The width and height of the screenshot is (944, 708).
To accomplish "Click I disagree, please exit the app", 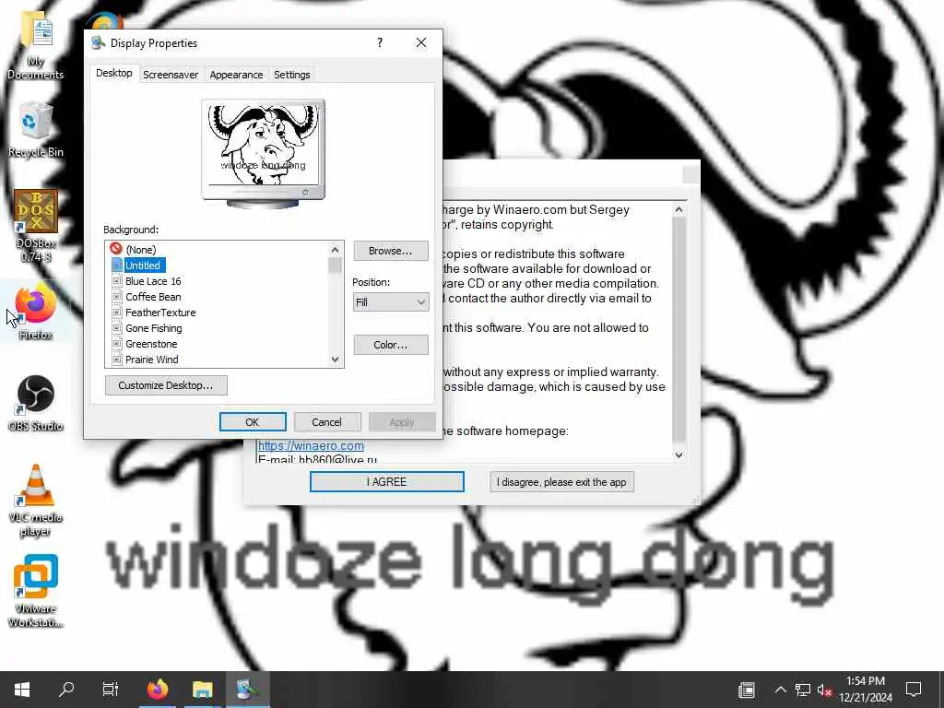I will click(x=561, y=481).
